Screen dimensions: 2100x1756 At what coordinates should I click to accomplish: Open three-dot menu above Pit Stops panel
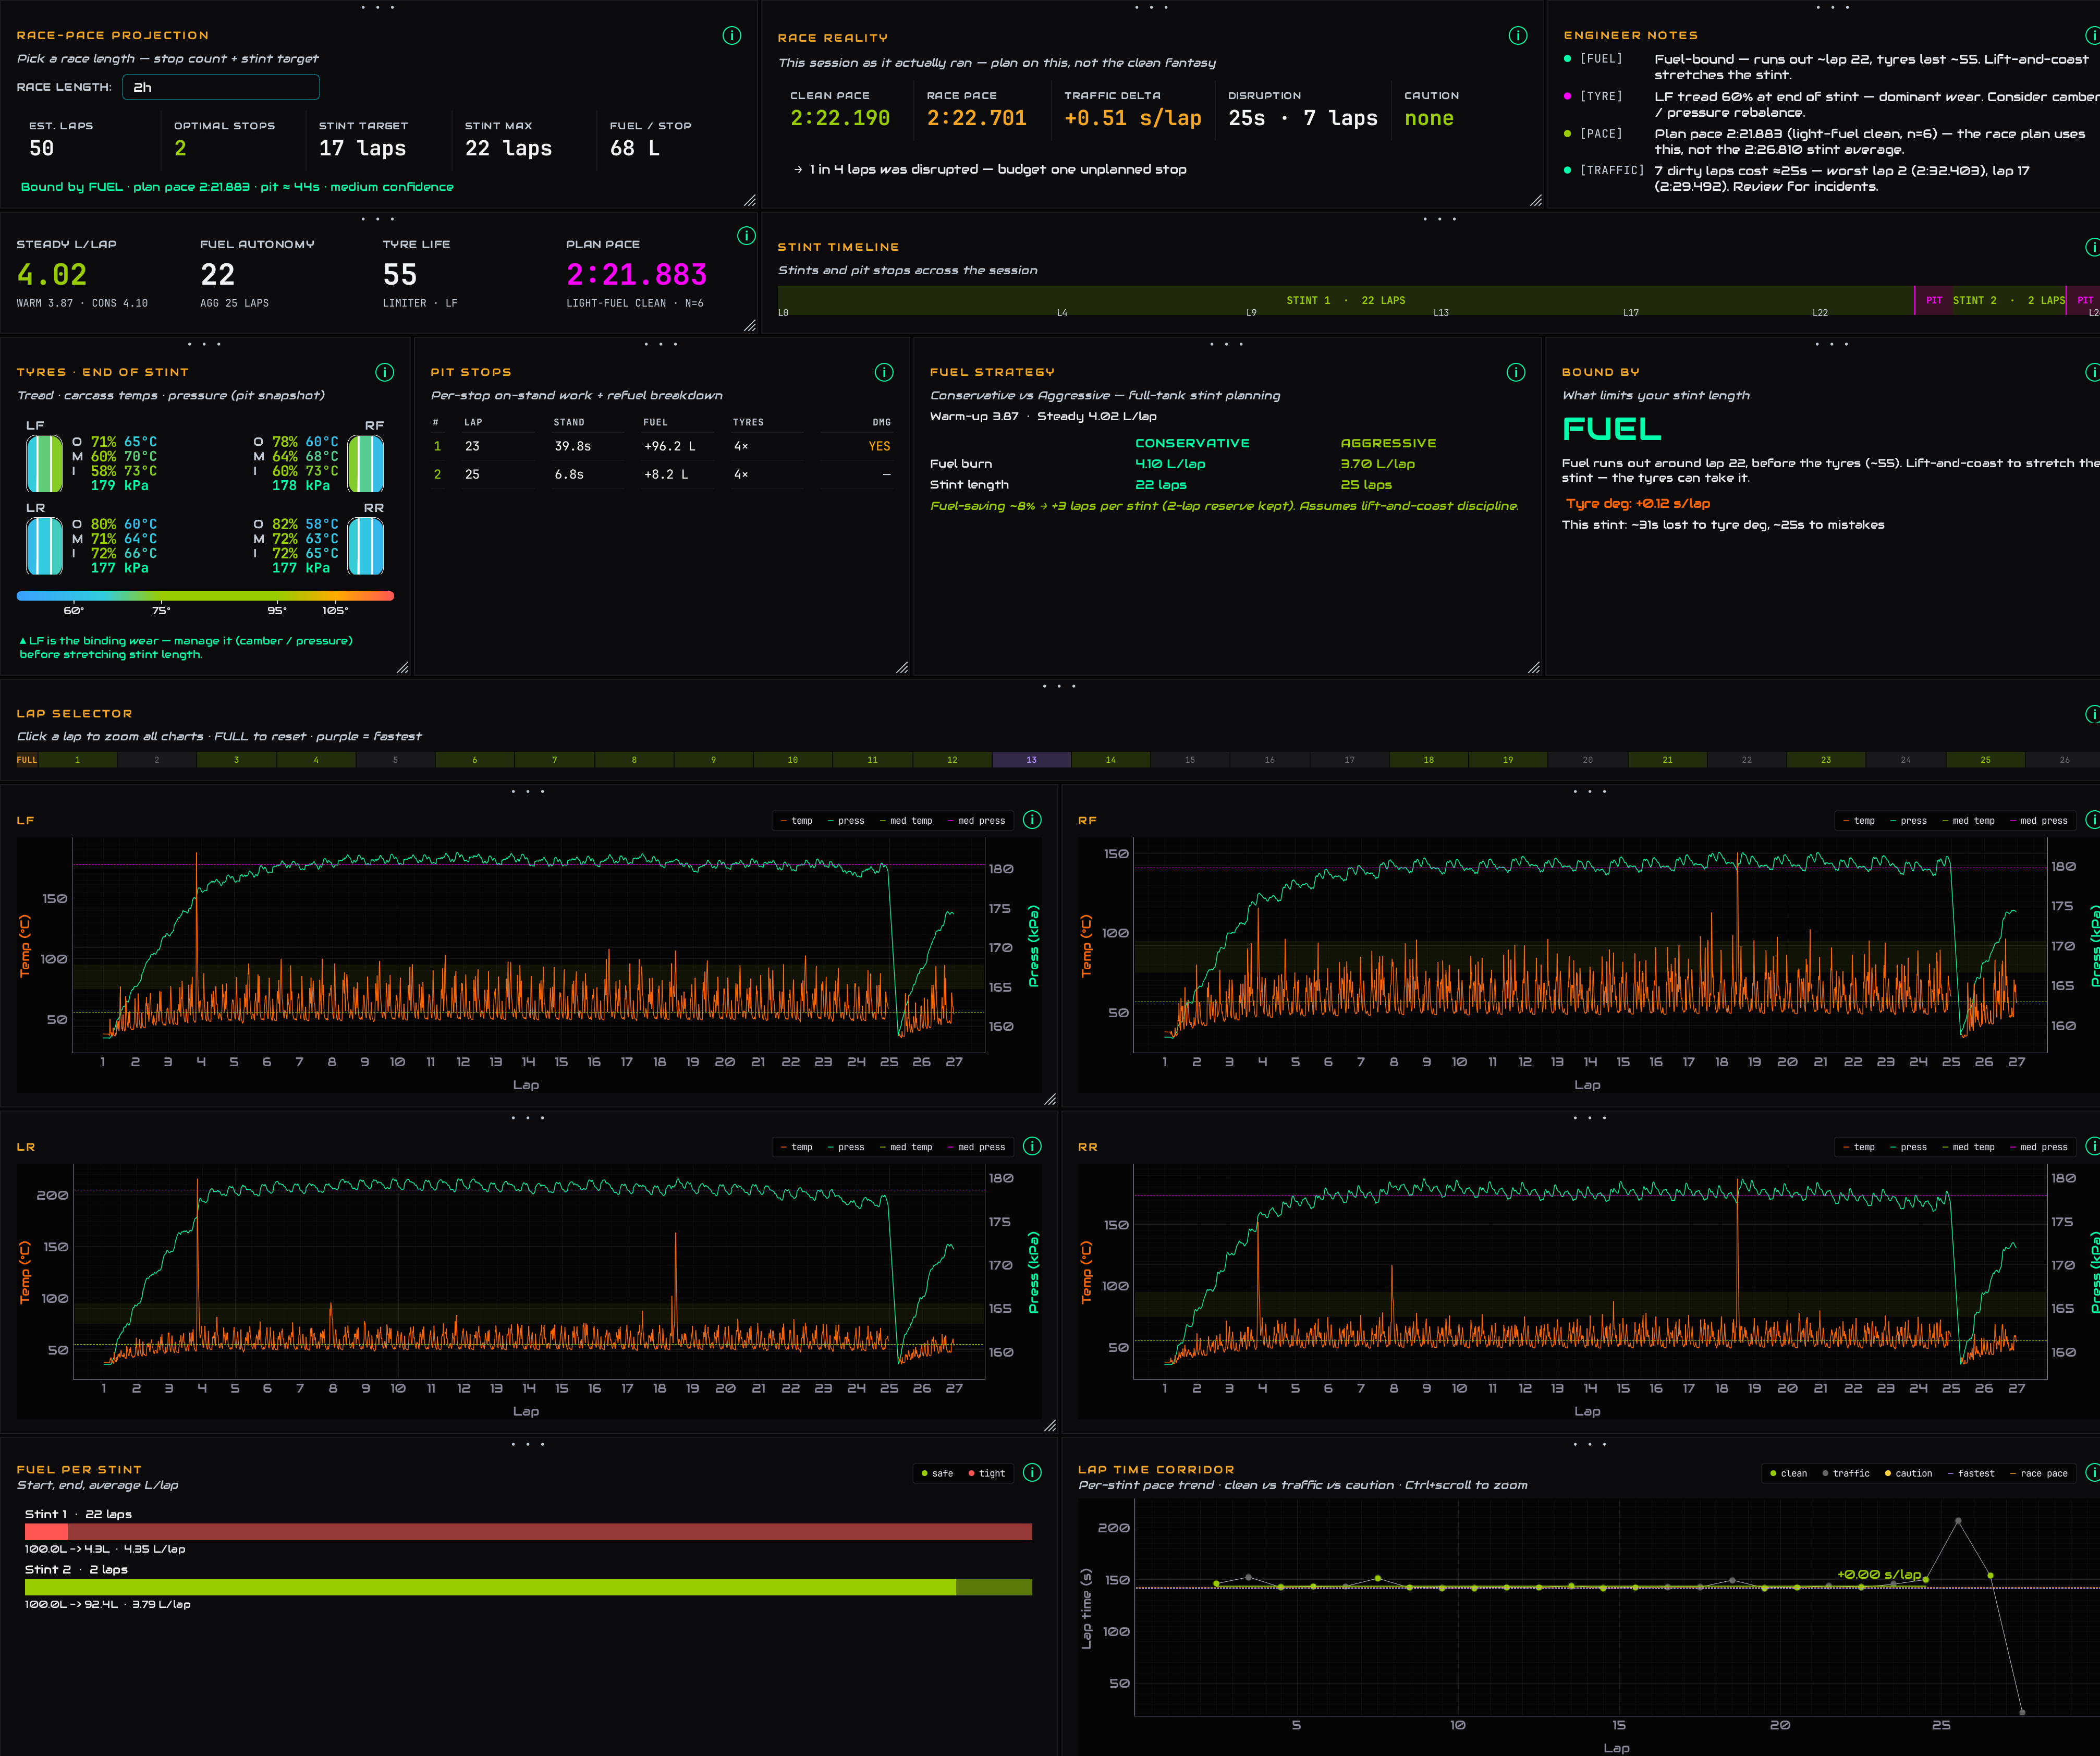661,344
